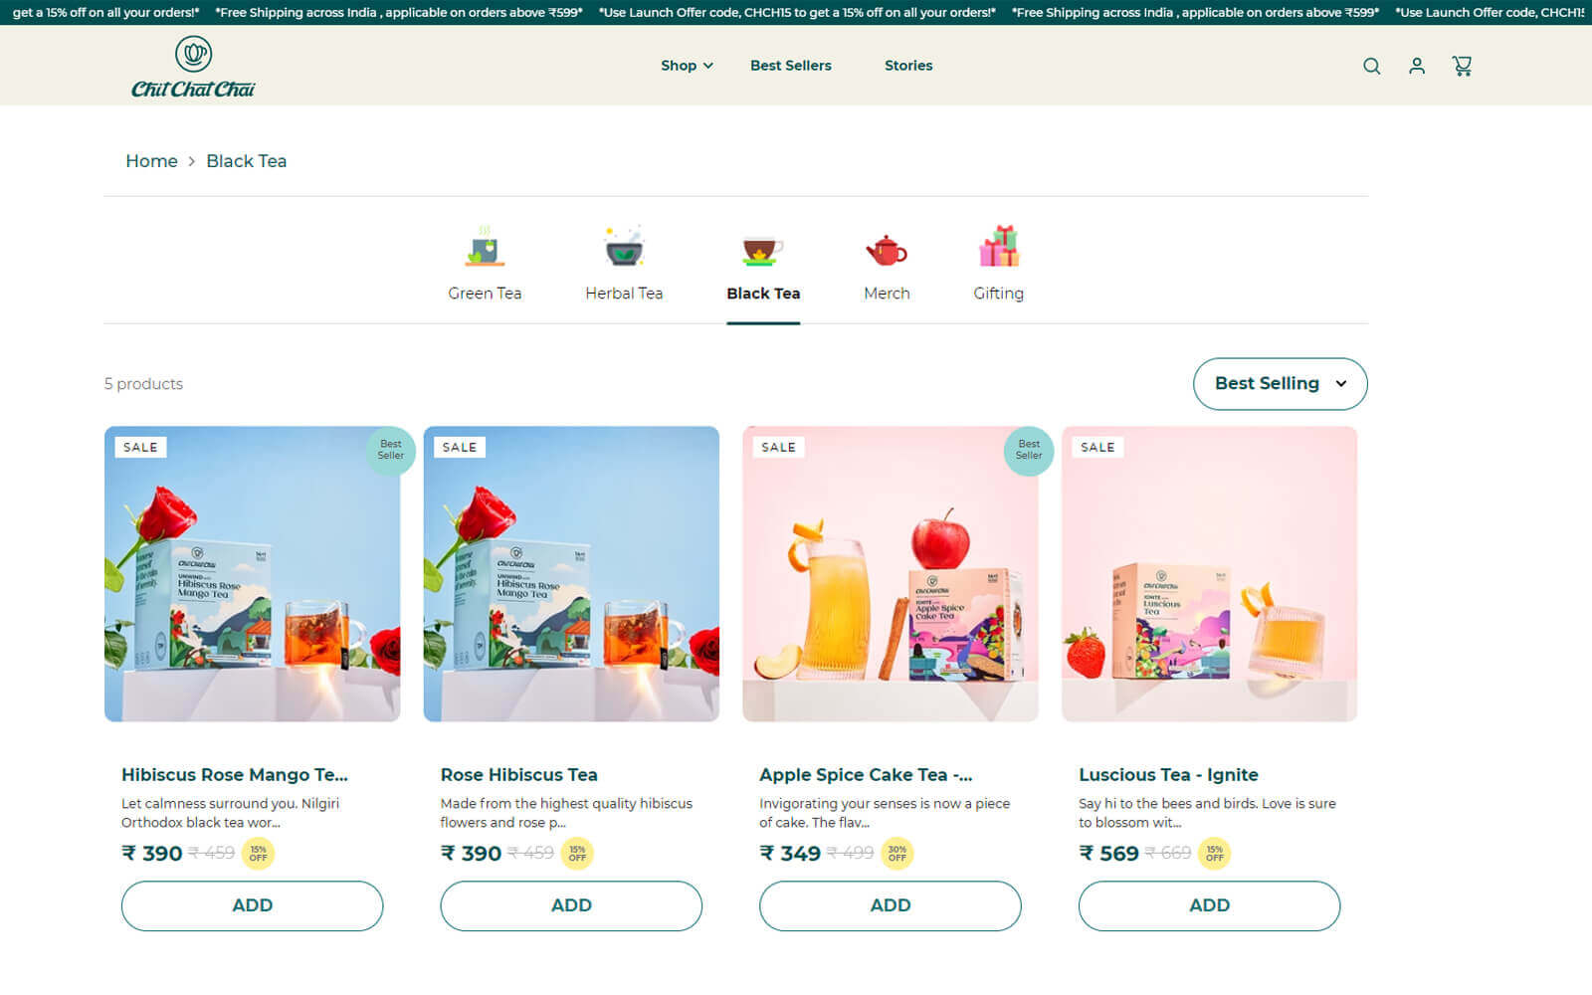Open the Gifting category icon

(x=998, y=248)
